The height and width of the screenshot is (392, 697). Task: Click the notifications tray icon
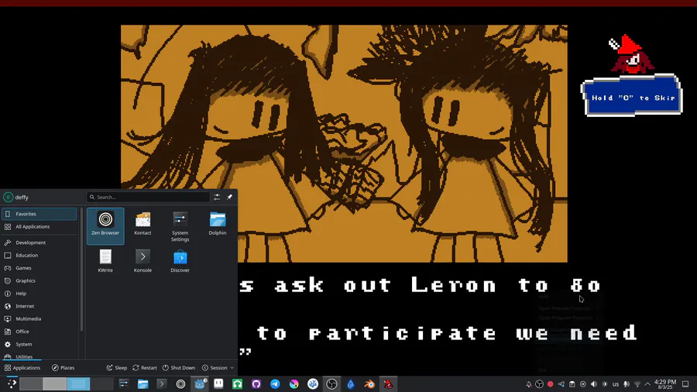click(x=528, y=384)
